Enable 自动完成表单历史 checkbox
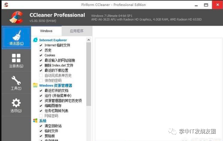The height and width of the screenshot is (141, 223). [41, 75]
